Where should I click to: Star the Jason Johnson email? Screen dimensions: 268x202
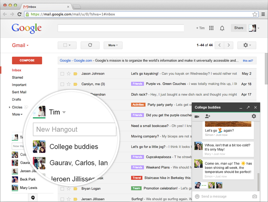click(x=69, y=74)
